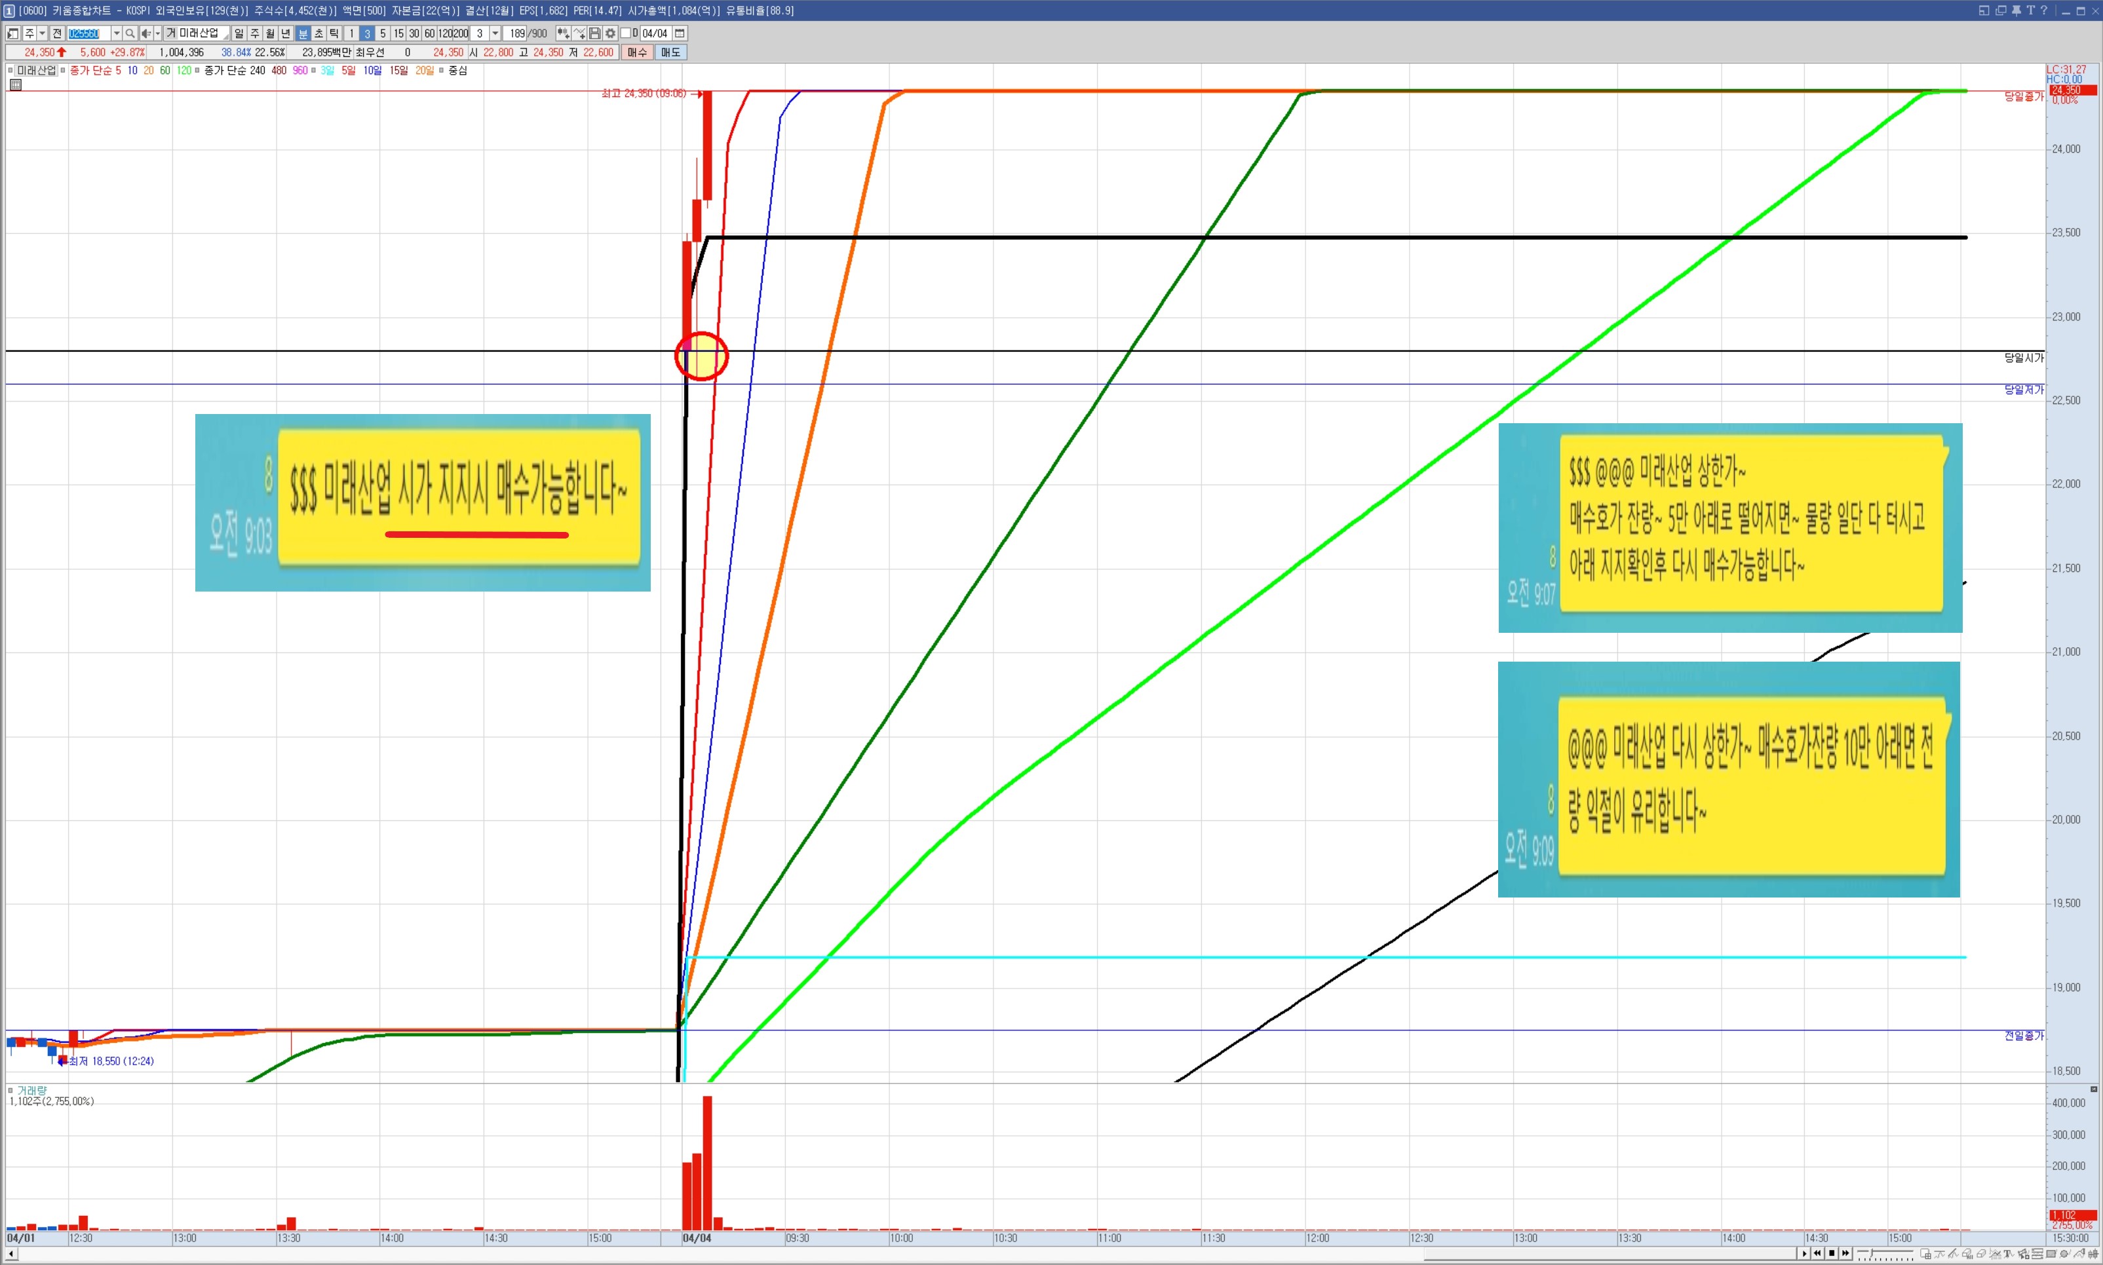Open the stock code dropdown arrow
Viewport: 2103px width, 1265px height.
coord(117,33)
